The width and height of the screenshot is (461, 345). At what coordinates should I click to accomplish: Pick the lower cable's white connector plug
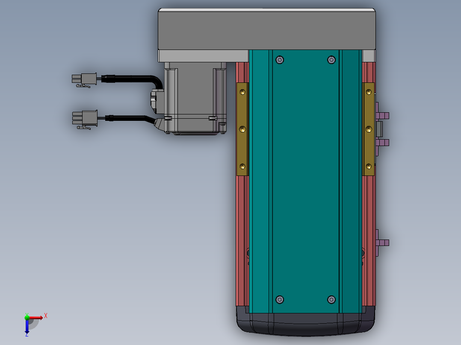[x=85, y=119]
